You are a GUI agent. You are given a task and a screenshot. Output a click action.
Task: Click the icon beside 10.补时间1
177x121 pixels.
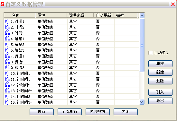(x=8, y=73)
